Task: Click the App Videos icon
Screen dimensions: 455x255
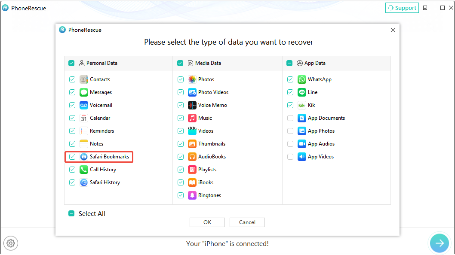Action: (x=302, y=157)
